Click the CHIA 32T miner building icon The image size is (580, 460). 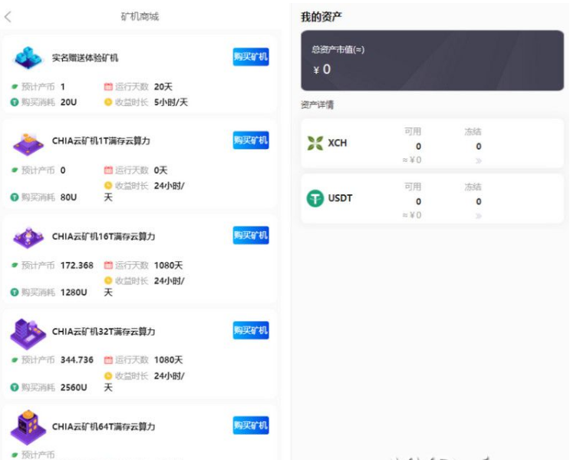[x=29, y=332]
